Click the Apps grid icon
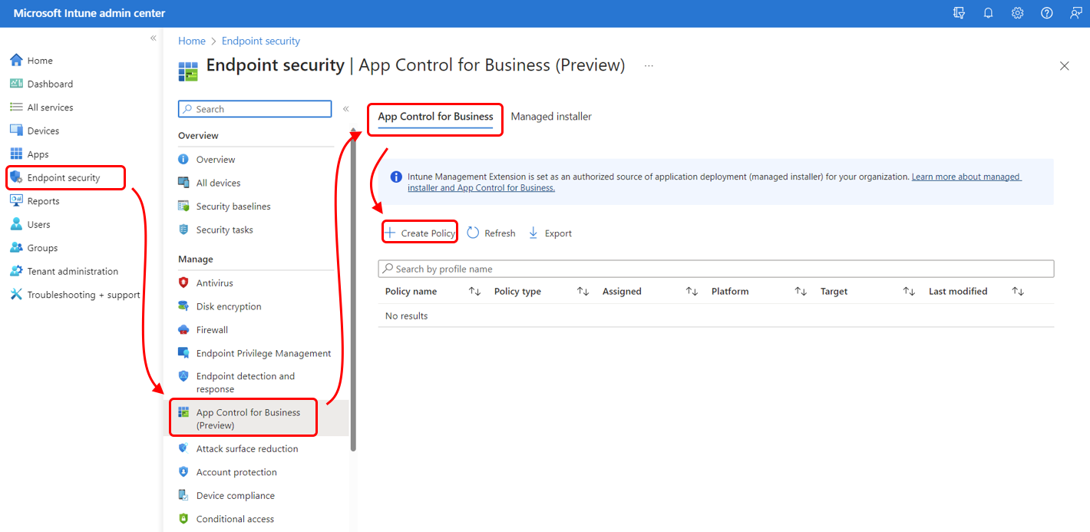Viewport: 1090px width, 532px height. tap(16, 154)
